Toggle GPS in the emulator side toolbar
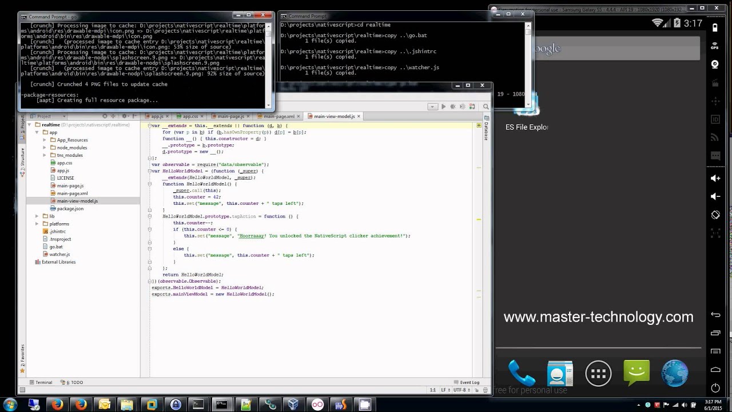This screenshot has width=732, height=412. [715, 46]
